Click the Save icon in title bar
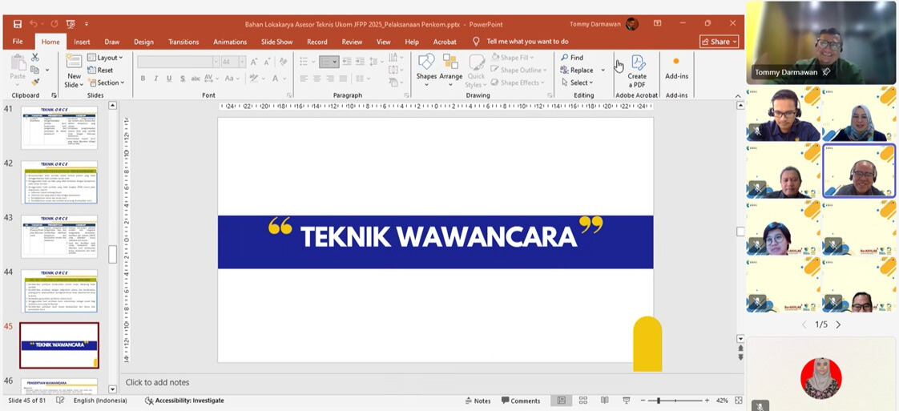 pos(15,24)
